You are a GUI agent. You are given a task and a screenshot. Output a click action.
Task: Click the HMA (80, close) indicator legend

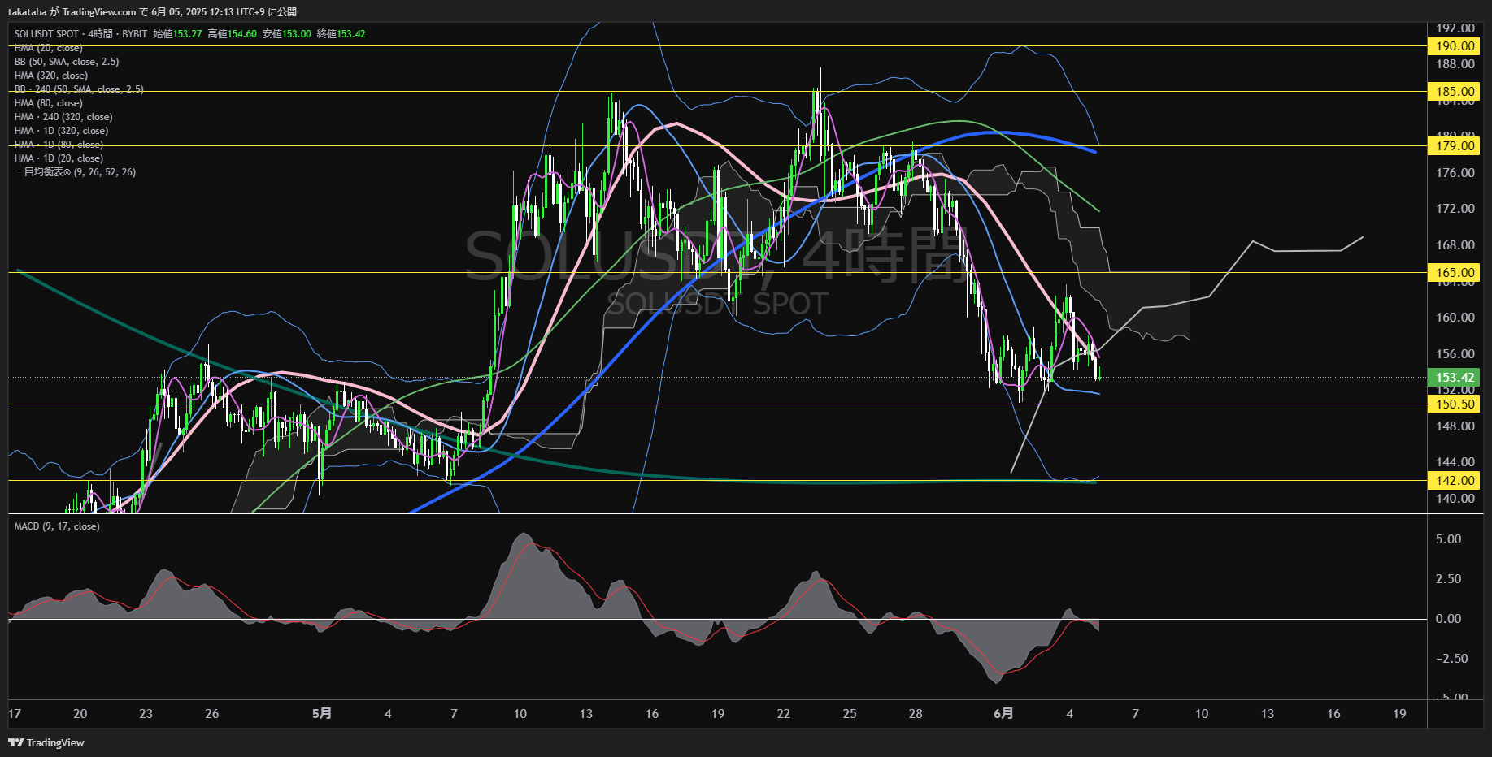49,103
